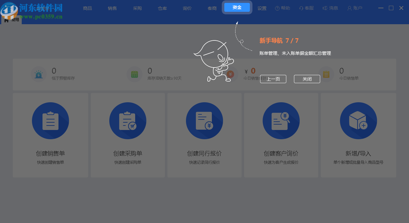Select the highlighted 资金 menu item

pyautogui.click(x=237, y=7)
